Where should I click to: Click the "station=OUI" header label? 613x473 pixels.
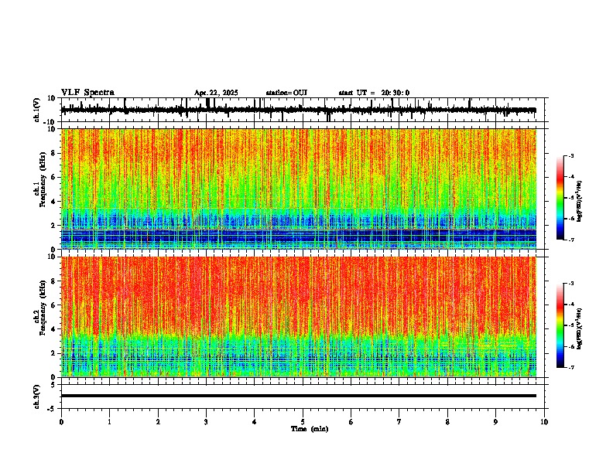click(x=286, y=93)
